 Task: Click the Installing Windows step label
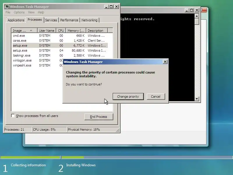pyautogui.click(x=81, y=165)
